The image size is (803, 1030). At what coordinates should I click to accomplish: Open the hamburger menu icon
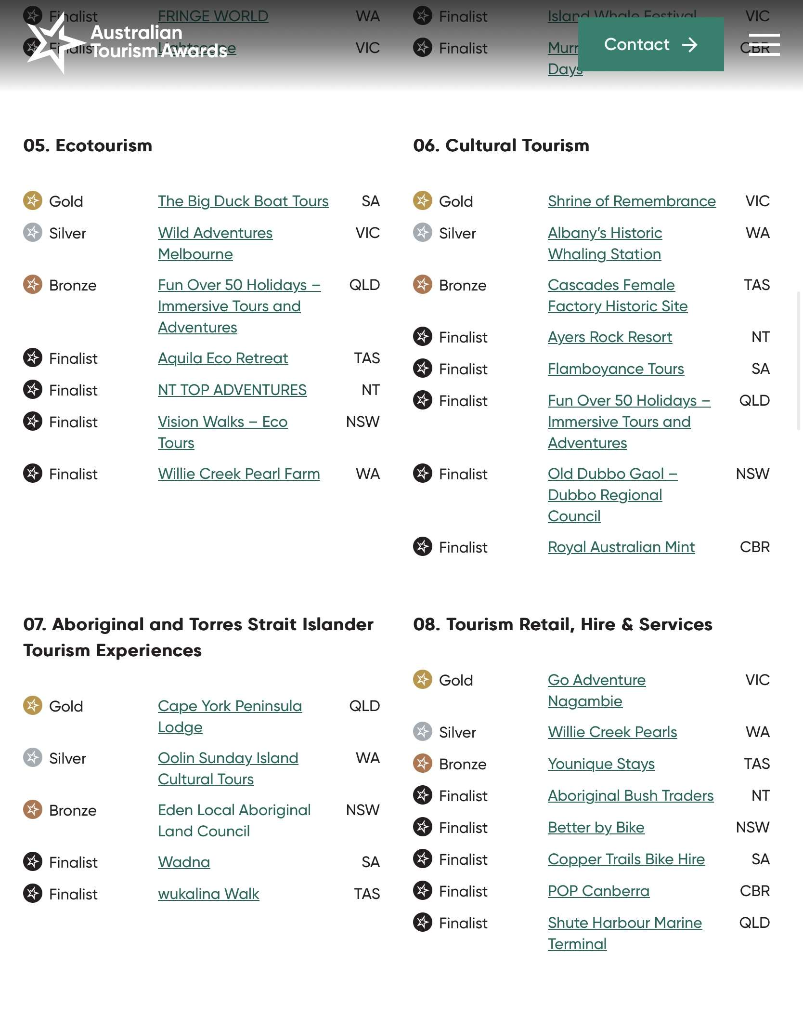pos(764,45)
